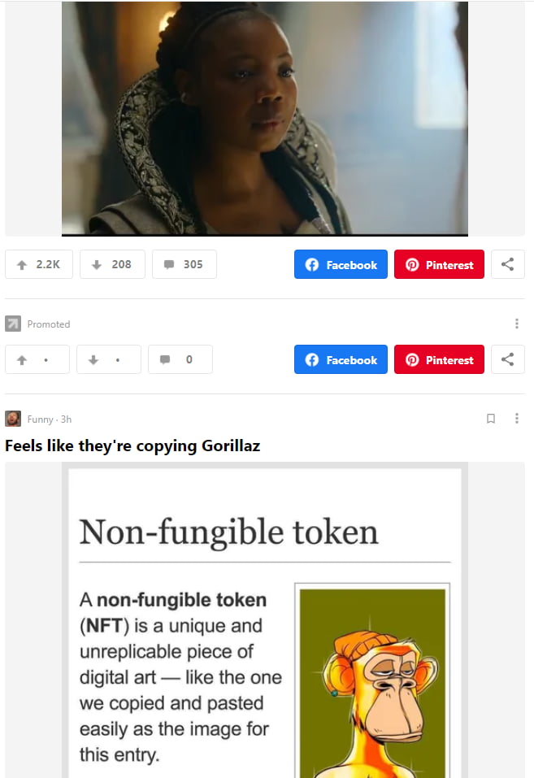Click the Funny section avatar icon
534x778 pixels.
tap(13, 419)
